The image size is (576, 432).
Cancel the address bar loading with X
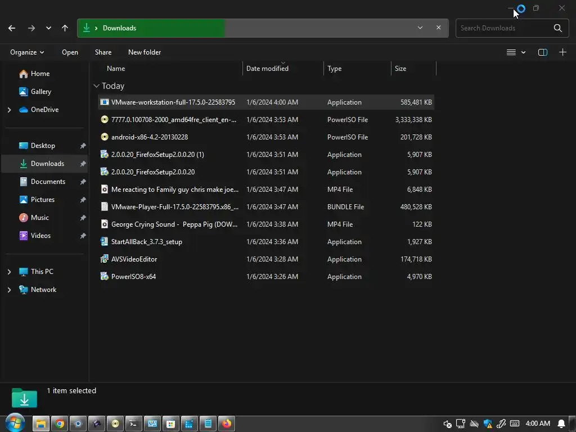438,28
